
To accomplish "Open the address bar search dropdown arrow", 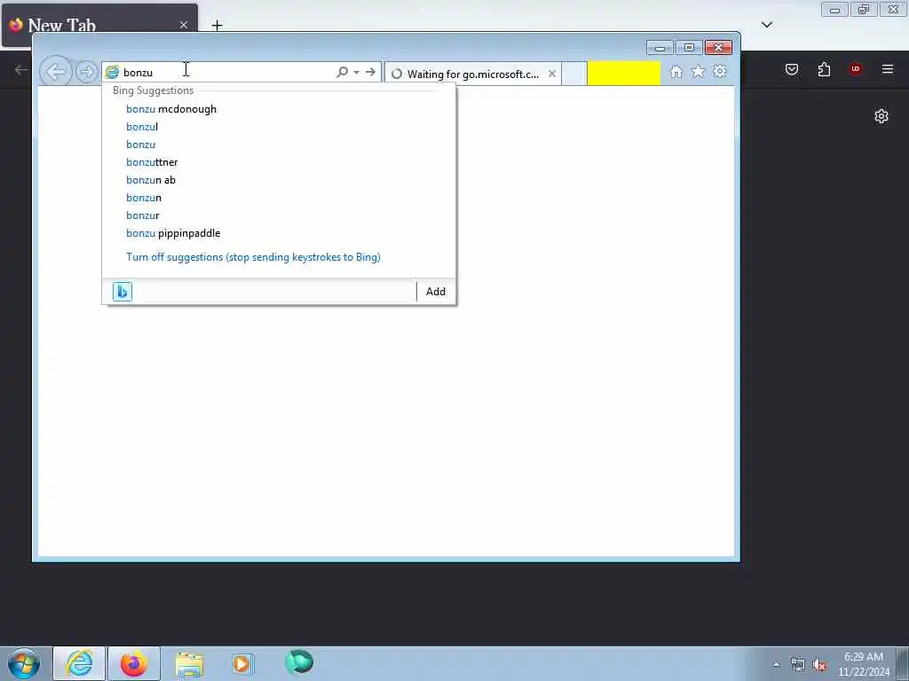I will tap(356, 72).
